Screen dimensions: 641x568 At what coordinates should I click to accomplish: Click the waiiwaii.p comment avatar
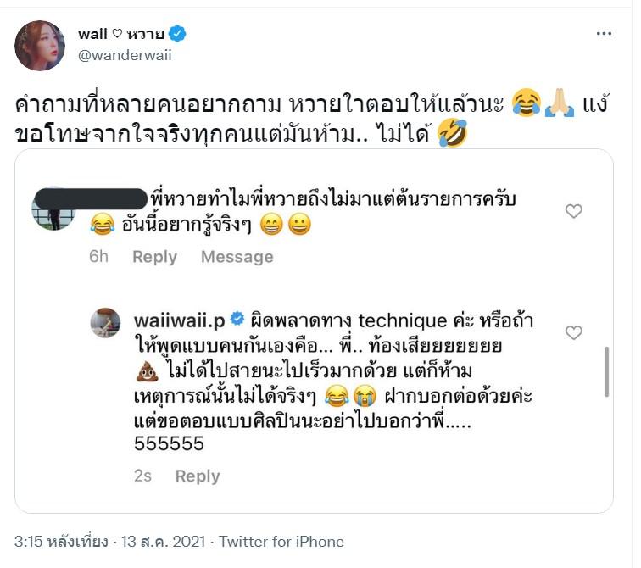106,323
